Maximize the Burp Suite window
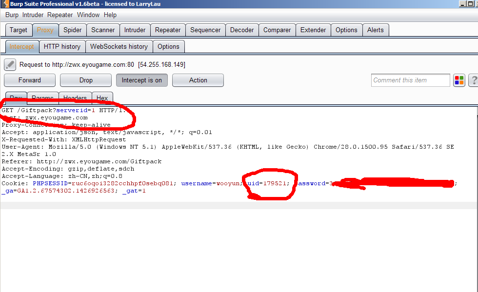478x292 pixels. tap(470, 4)
